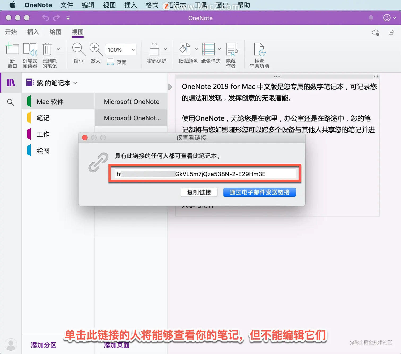Screen dimensions: 401x354
Task: Open the 格式 menu in the menu bar
Action: point(152,5)
